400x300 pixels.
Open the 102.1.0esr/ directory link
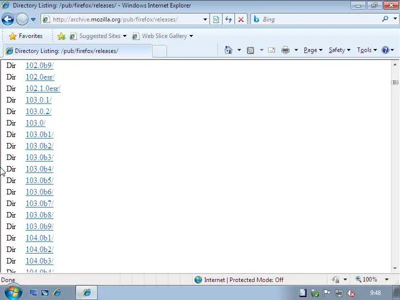[x=43, y=88]
